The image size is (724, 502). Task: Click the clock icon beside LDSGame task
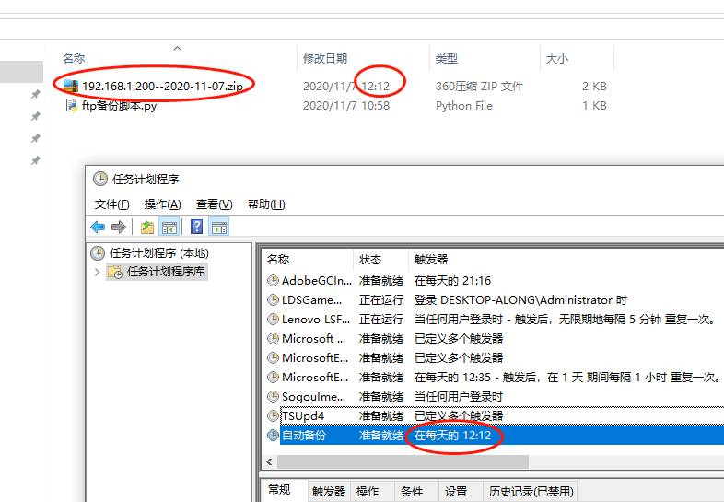[273, 299]
